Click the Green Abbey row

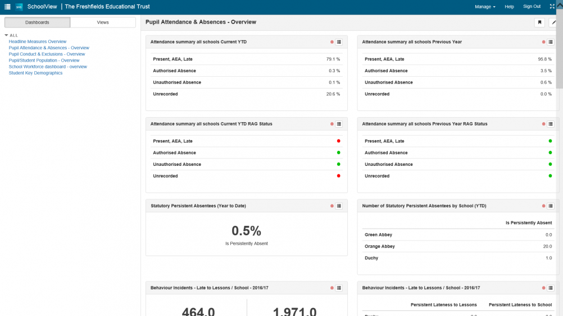[458, 235]
